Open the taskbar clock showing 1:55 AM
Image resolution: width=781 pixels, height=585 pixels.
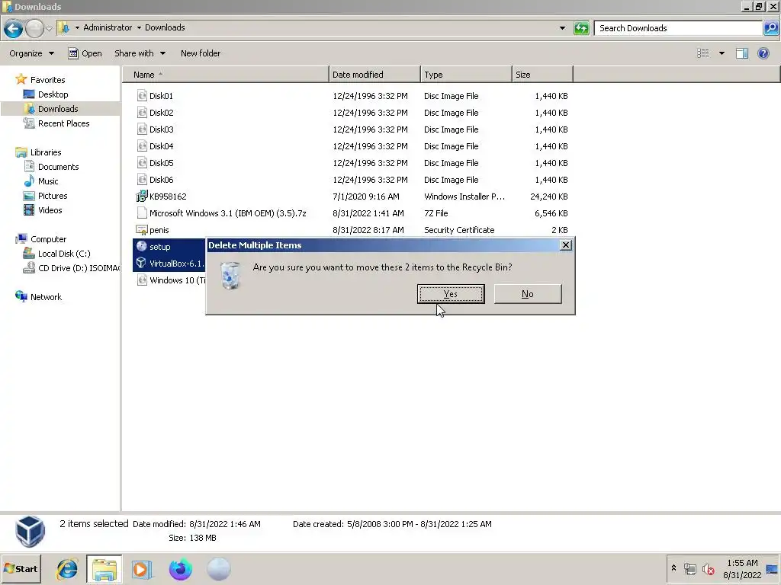tap(742, 569)
